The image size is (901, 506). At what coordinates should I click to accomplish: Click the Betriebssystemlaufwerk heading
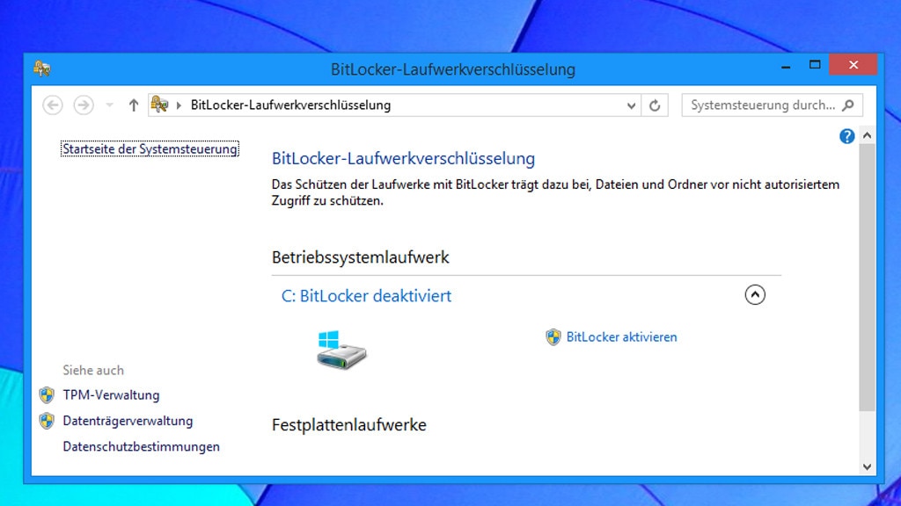click(x=360, y=257)
